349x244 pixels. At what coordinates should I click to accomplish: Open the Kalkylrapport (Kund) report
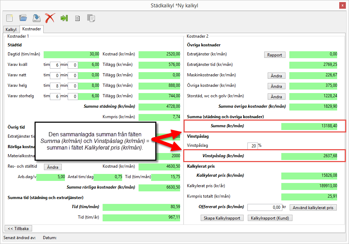coord(270,218)
